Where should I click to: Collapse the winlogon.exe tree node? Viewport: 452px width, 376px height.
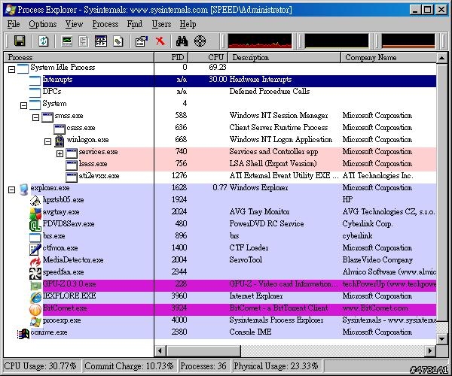point(47,140)
